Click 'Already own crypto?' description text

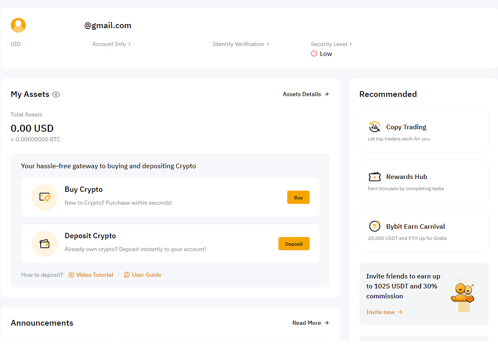pyautogui.click(x=135, y=249)
